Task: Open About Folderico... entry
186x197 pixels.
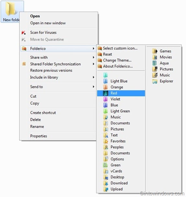Action: 118,66
